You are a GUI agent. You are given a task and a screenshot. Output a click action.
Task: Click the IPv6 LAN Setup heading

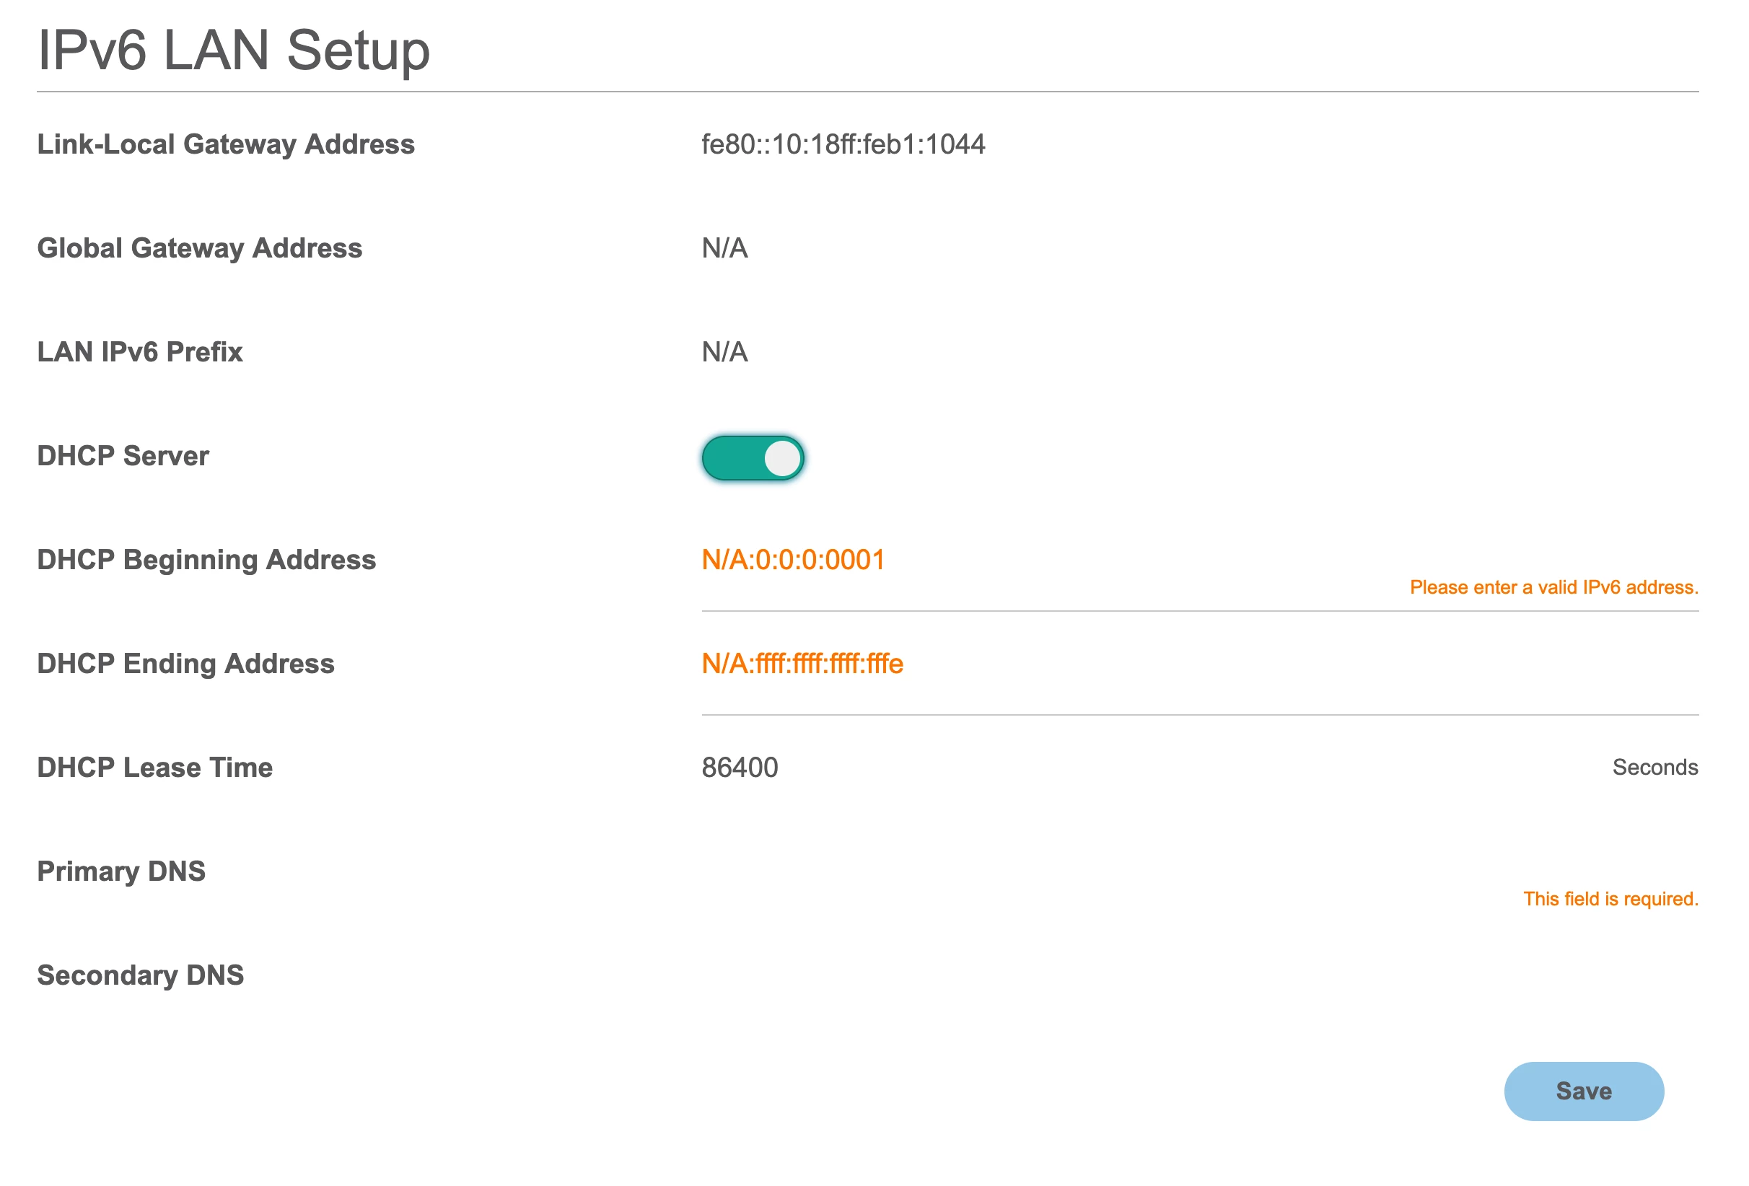[233, 50]
